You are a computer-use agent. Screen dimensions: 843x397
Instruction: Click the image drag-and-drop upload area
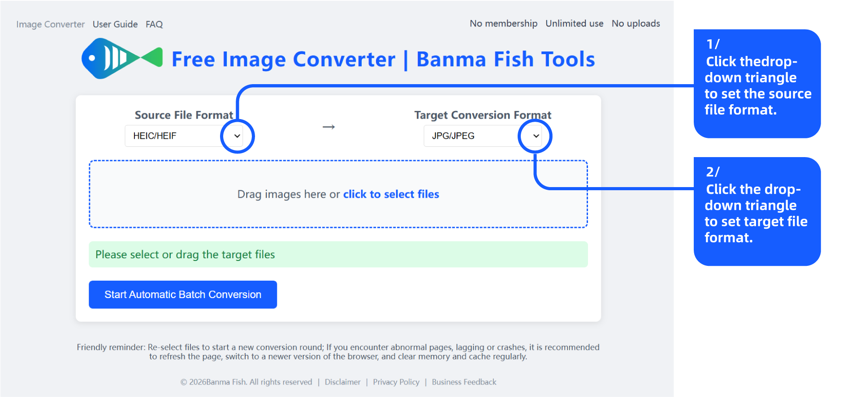[338, 194]
